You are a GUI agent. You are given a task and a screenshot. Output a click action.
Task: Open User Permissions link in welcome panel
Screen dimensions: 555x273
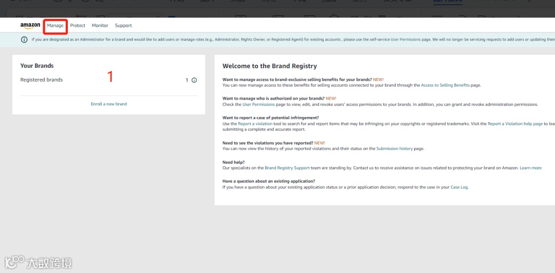point(258,104)
